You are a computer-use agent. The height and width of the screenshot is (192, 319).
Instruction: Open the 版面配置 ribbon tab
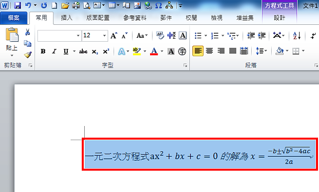pyautogui.click(x=98, y=18)
